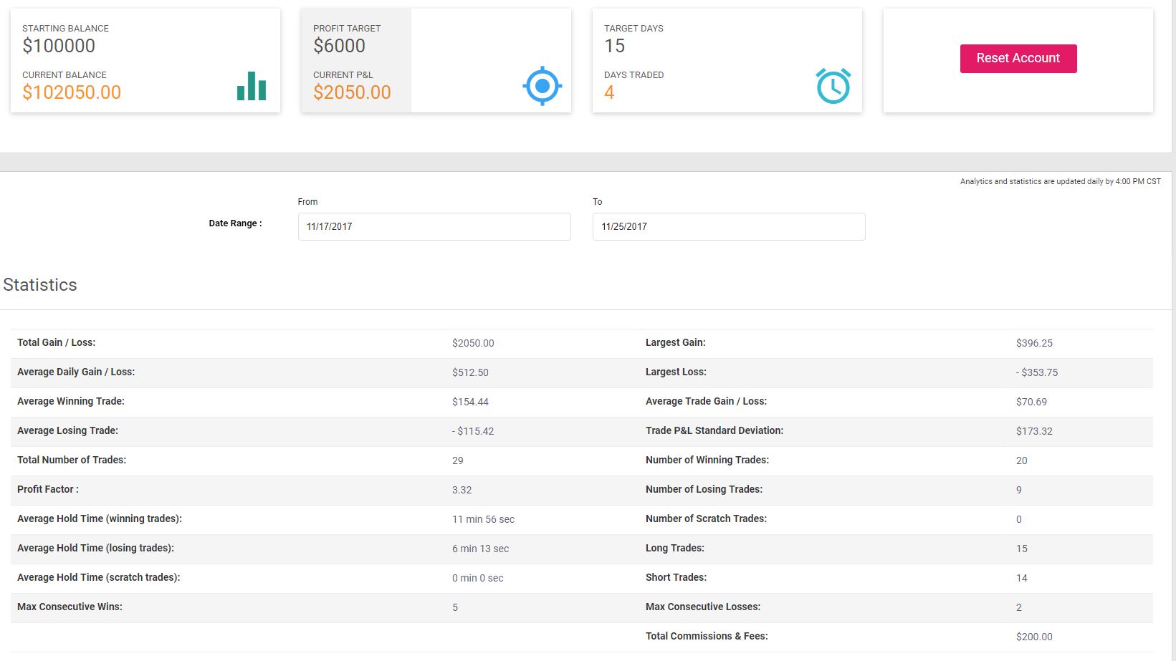The height and width of the screenshot is (661, 1176).
Task: Click the Trade P&L Standard Deviation label
Action: tap(714, 430)
